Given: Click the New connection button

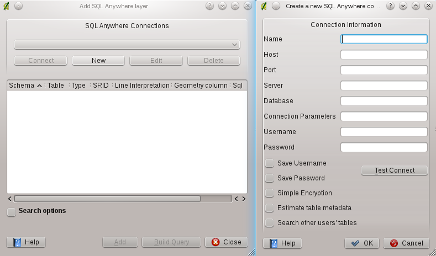Looking at the screenshot, I should pos(98,61).
